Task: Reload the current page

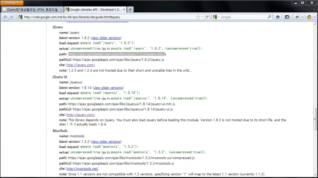Action: [207, 17]
